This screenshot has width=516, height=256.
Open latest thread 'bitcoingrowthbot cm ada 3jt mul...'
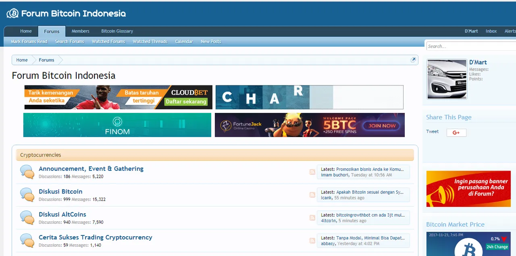(370, 215)
